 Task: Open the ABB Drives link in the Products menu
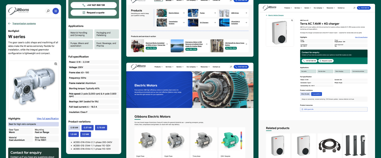click(x=235, y=13)
